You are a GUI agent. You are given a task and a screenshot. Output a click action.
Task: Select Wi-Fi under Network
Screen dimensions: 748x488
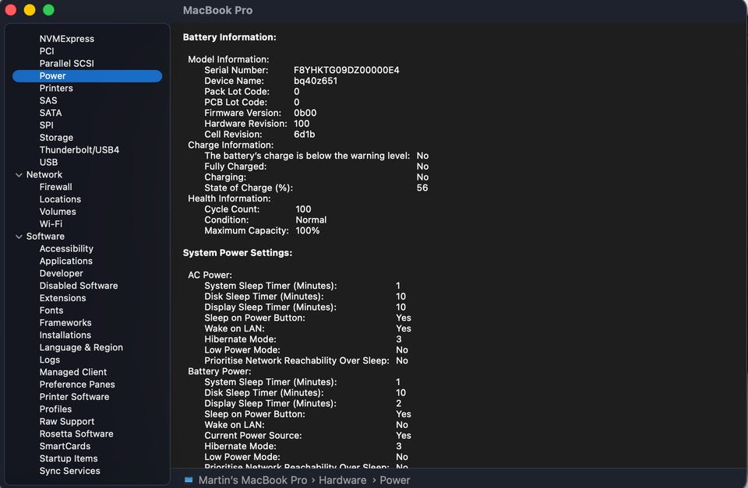pos(51,224)
